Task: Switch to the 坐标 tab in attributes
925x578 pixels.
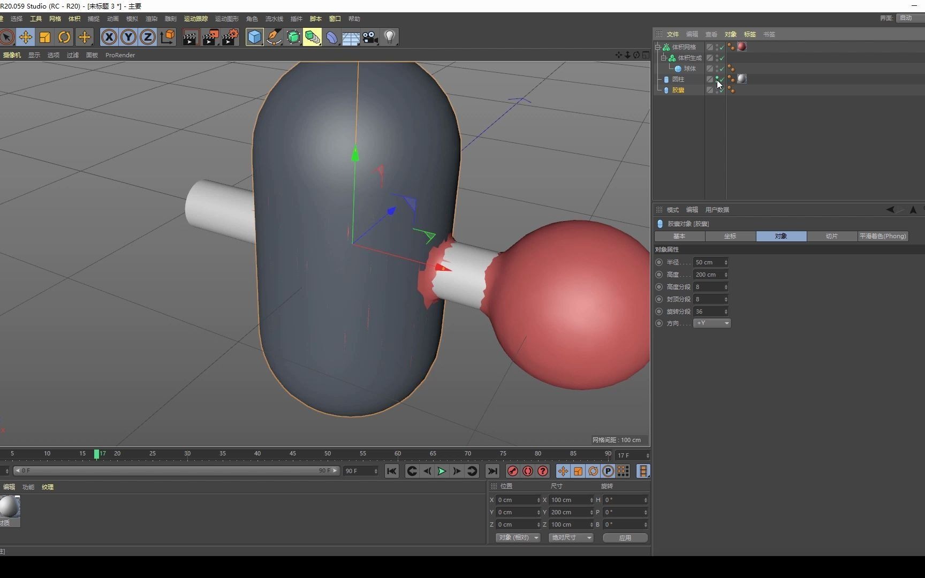Action: 730,236
